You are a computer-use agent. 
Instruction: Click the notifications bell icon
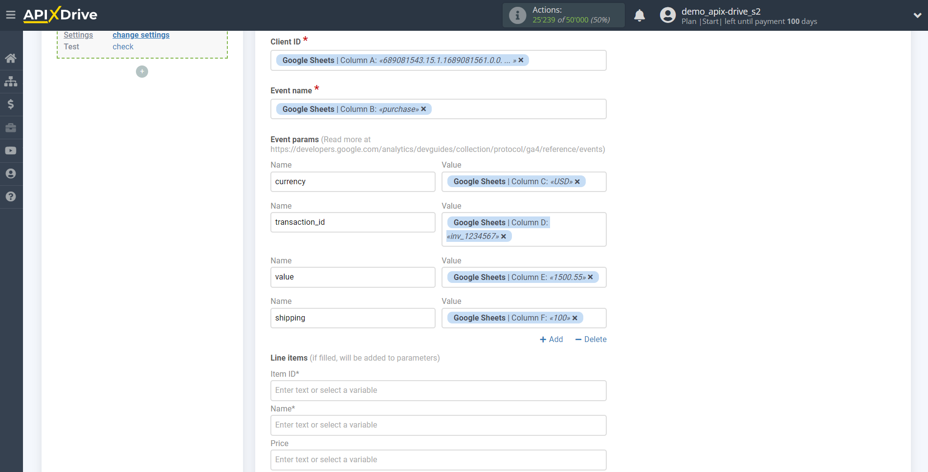tap(639, 15)
